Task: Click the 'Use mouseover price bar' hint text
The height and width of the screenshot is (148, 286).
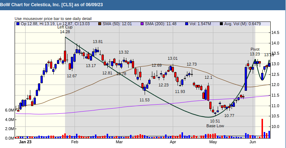Action: pyautogui.click(x=53, y=19)
